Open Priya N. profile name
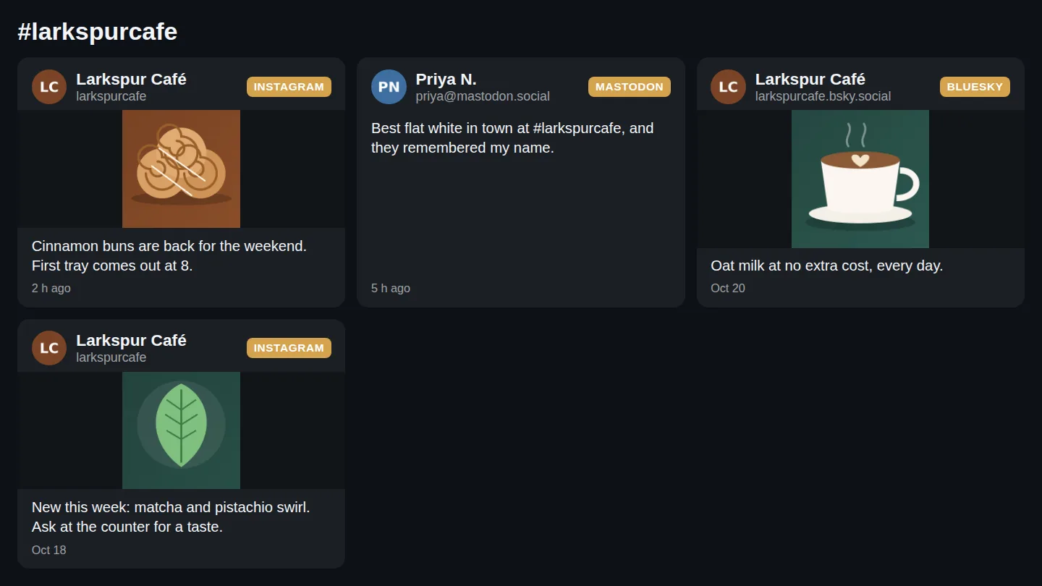The image size is (1042, 586). pos(446,79)
